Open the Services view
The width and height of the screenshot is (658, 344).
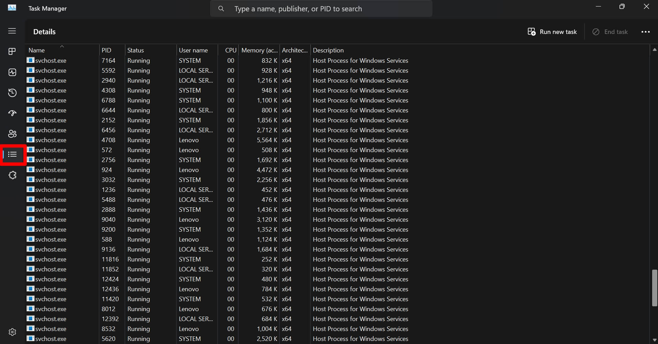[12, 175]
